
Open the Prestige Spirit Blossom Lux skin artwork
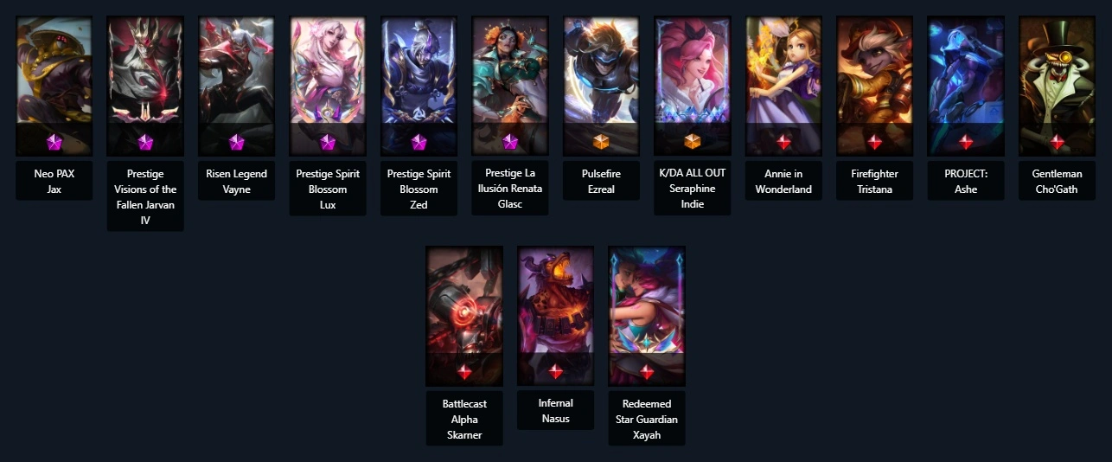(x=328, y=86)
